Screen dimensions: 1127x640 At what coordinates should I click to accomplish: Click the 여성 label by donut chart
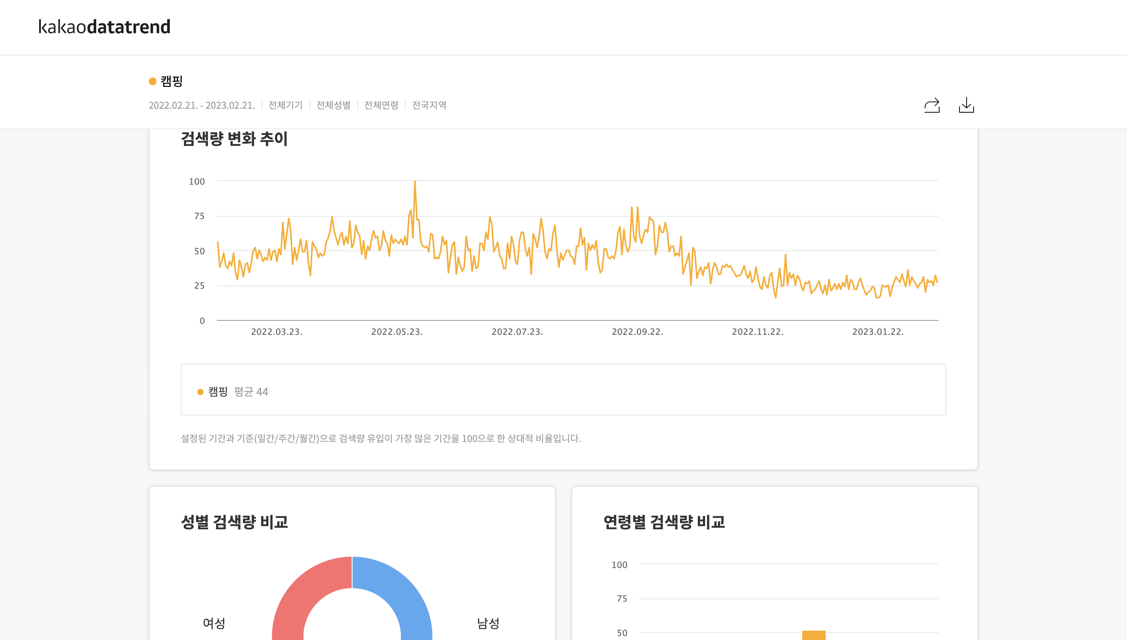pos(214,623)
